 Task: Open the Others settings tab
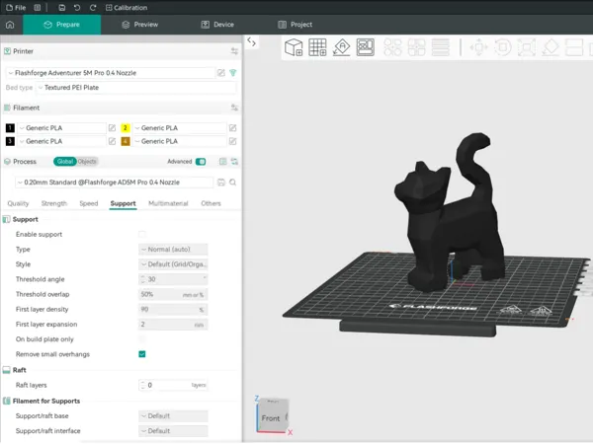(212, 203)
